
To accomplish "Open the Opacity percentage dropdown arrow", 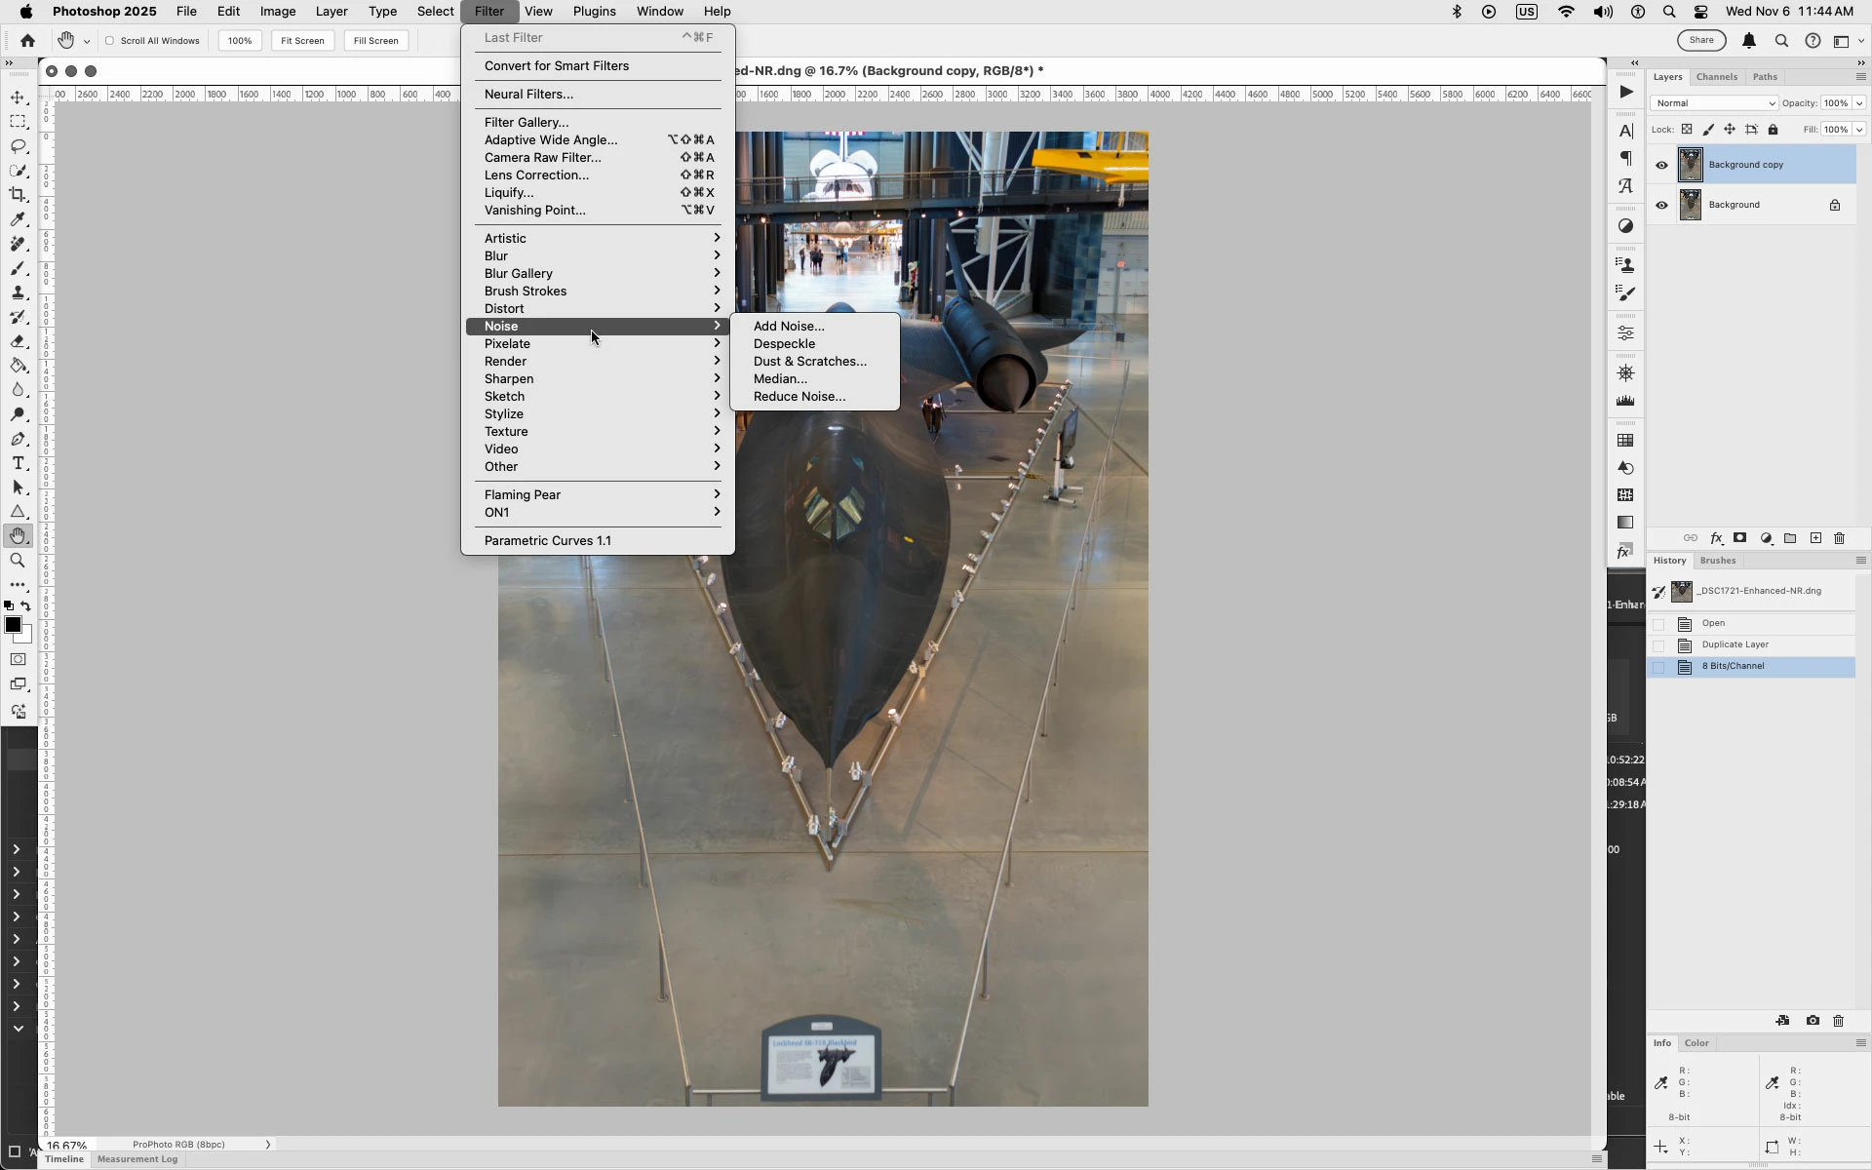I will click(x=1859, y=103).
